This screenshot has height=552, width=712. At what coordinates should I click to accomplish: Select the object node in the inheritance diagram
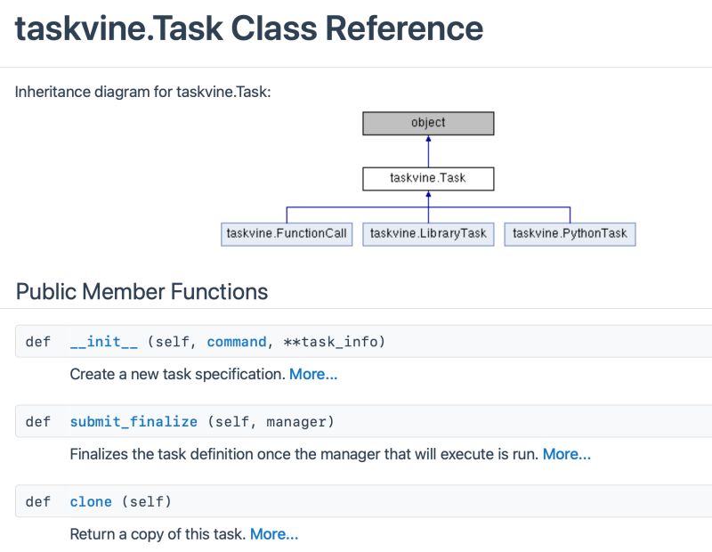(428, 123)
